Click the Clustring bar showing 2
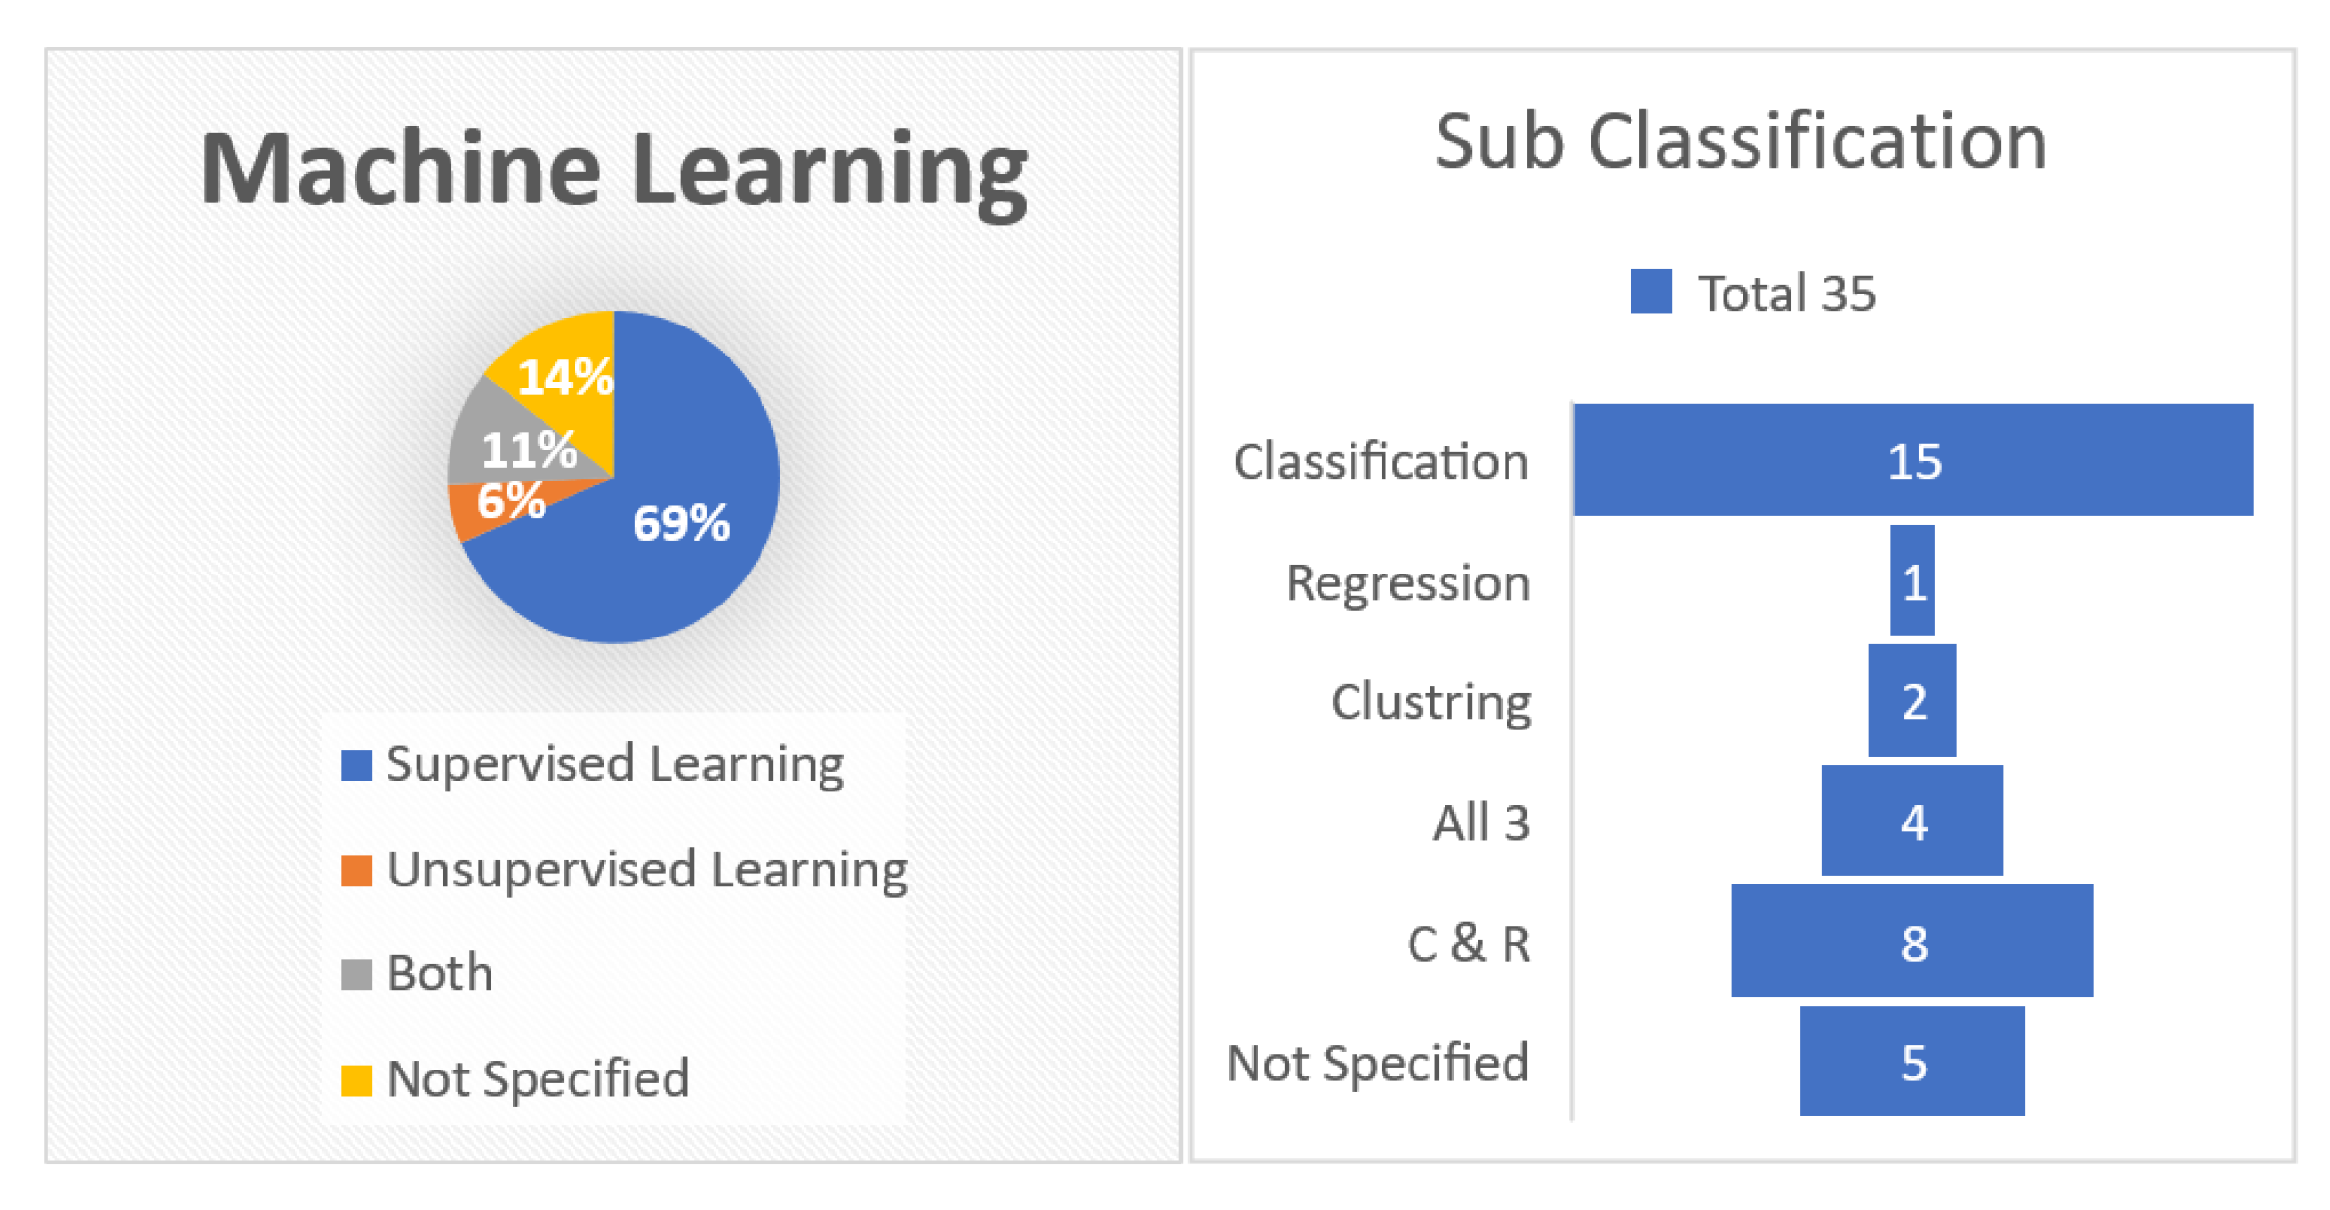Viewport: 2330px width, 1210px height. pyautogui.click(x=1911, y=700)
